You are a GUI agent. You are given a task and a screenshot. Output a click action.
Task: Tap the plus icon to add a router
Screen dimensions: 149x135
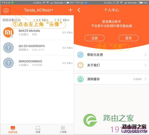click(x=70, y=10)
